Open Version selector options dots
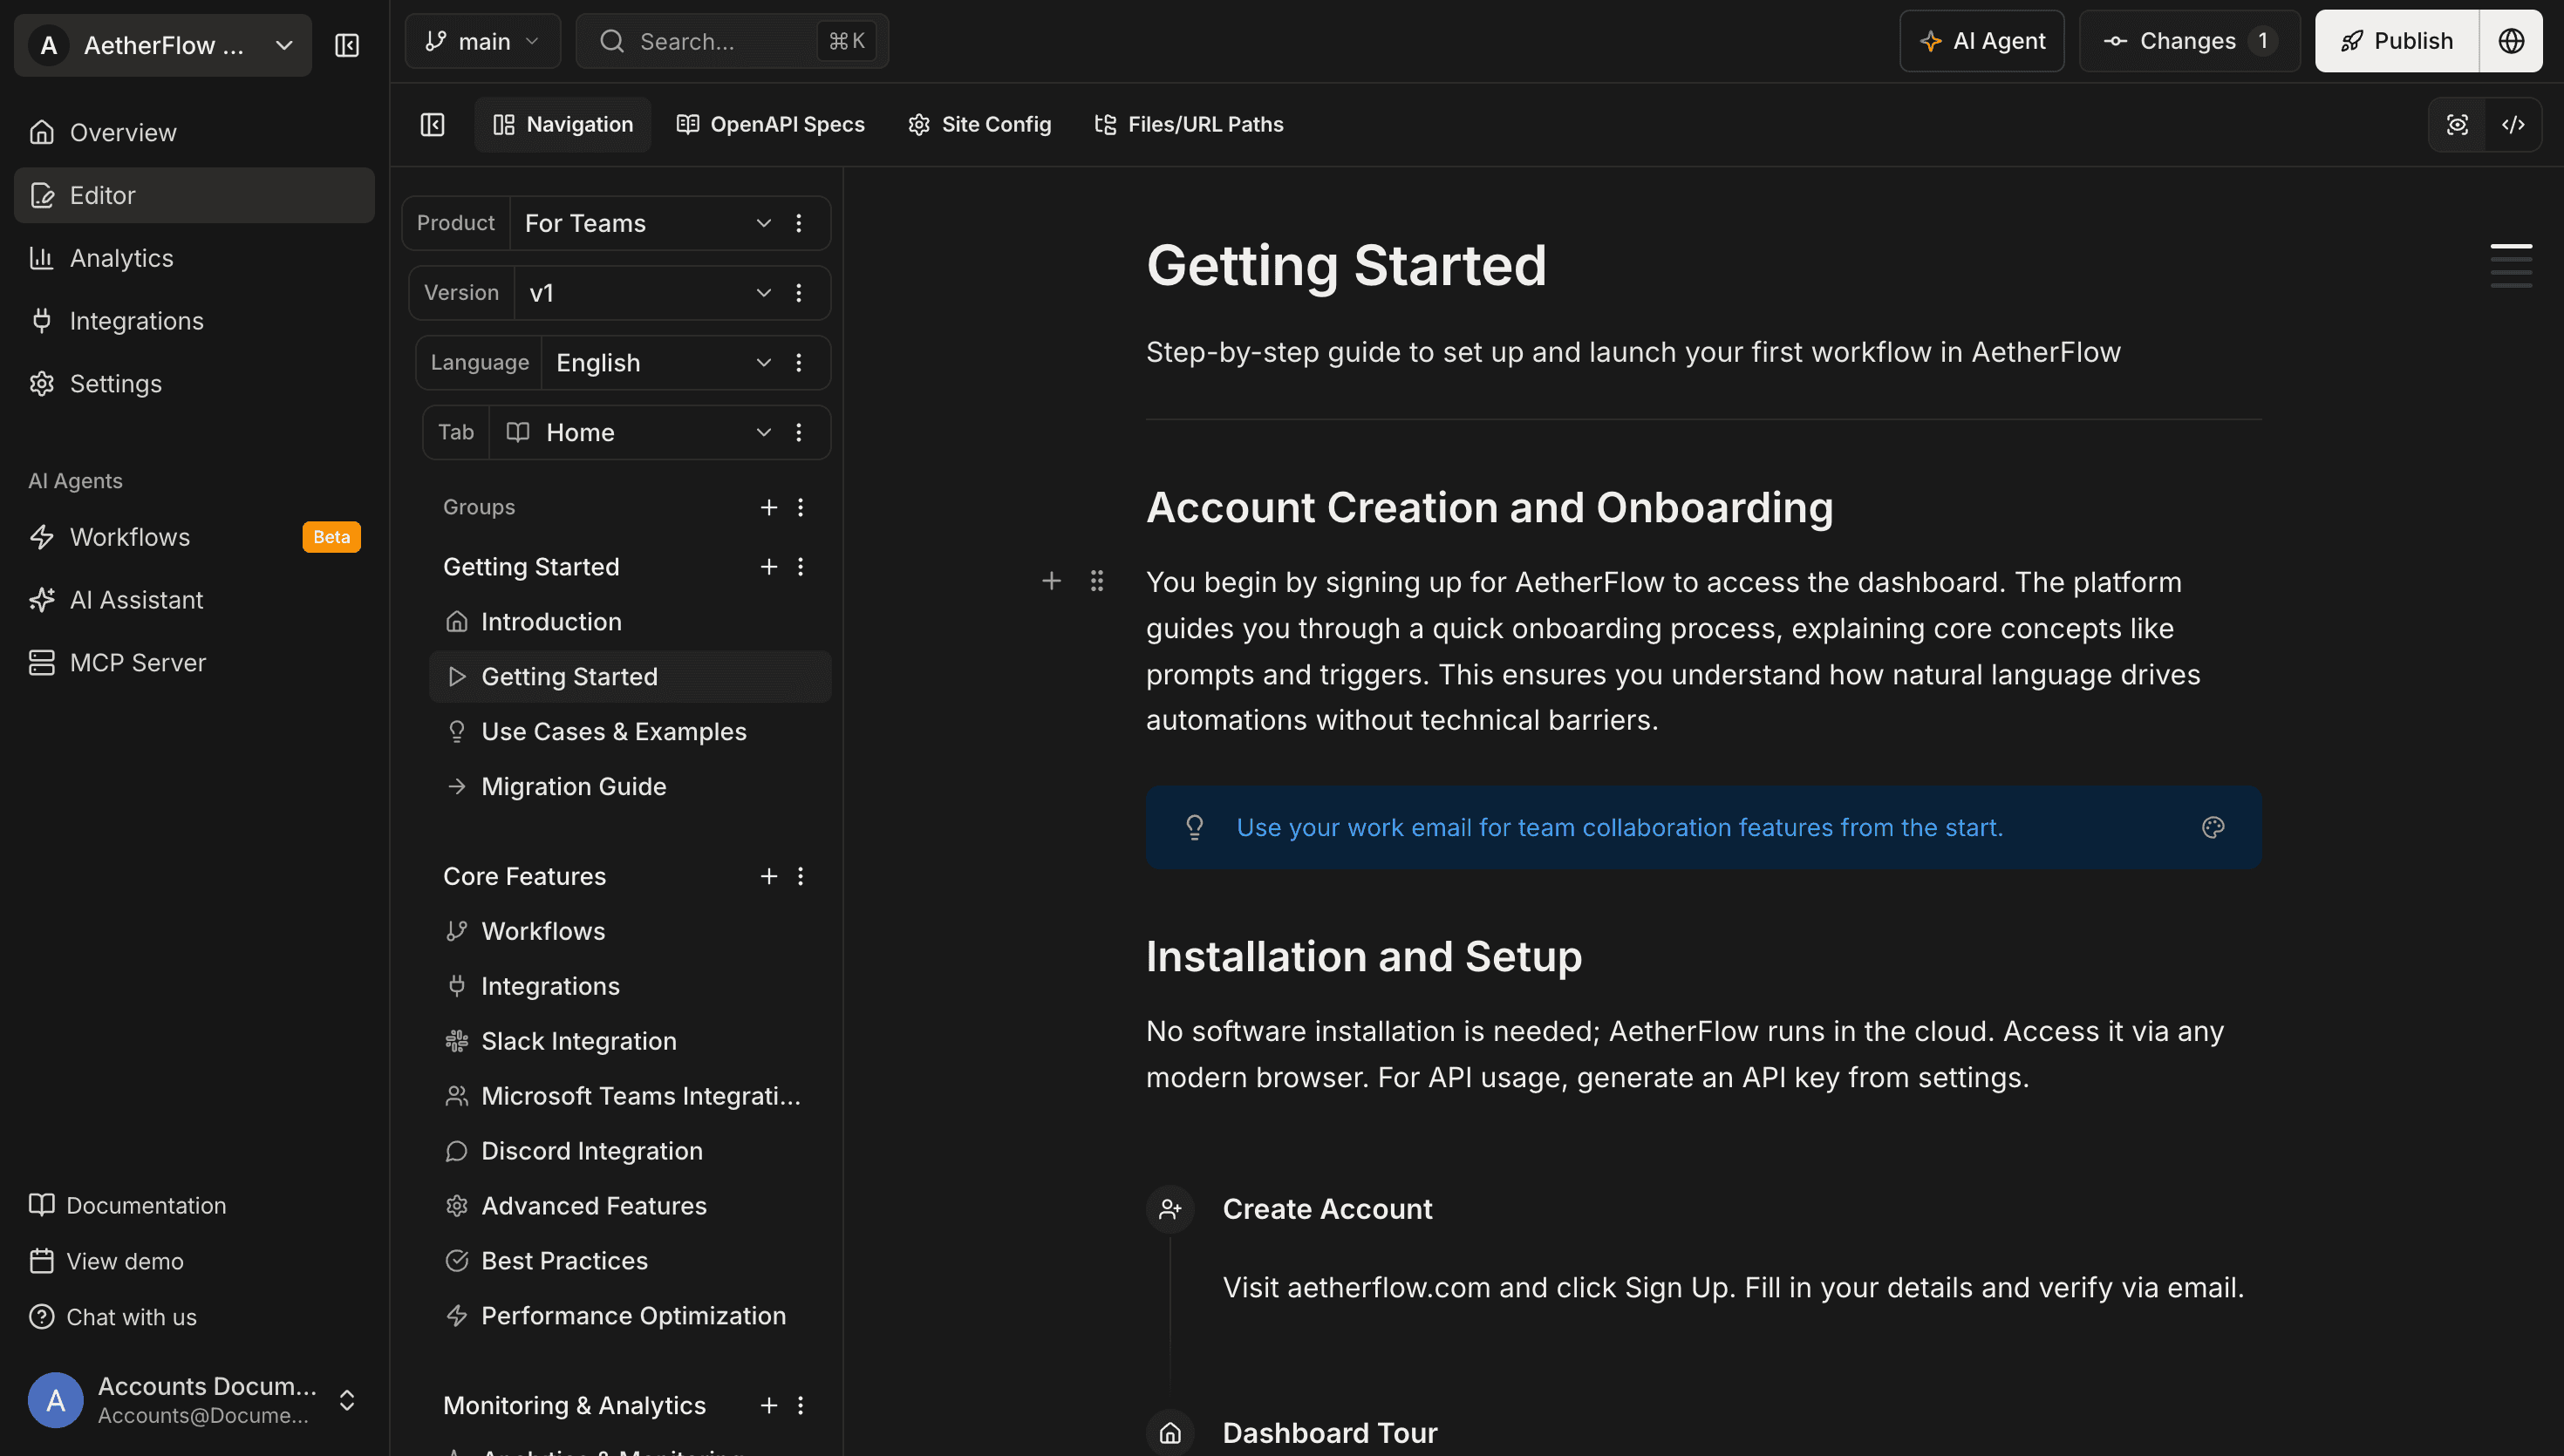The width and height of the screenshot is (2564, 1456). coord(798,293)
